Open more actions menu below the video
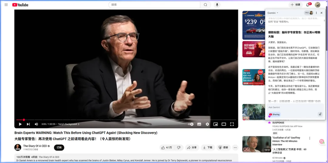This screenshot has height=163, width=328. (235, 147)
